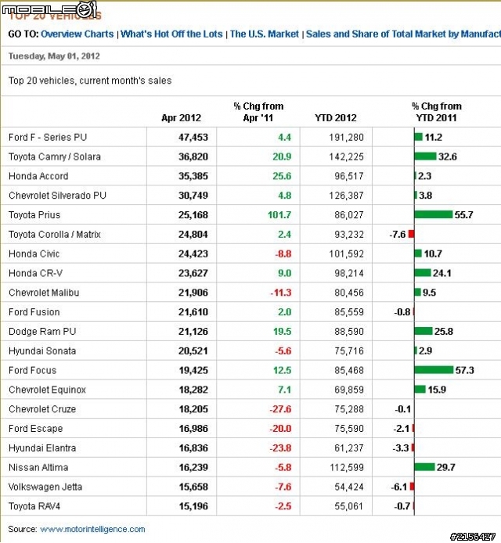Click the 101.7 percent change value

pos(279,214)
